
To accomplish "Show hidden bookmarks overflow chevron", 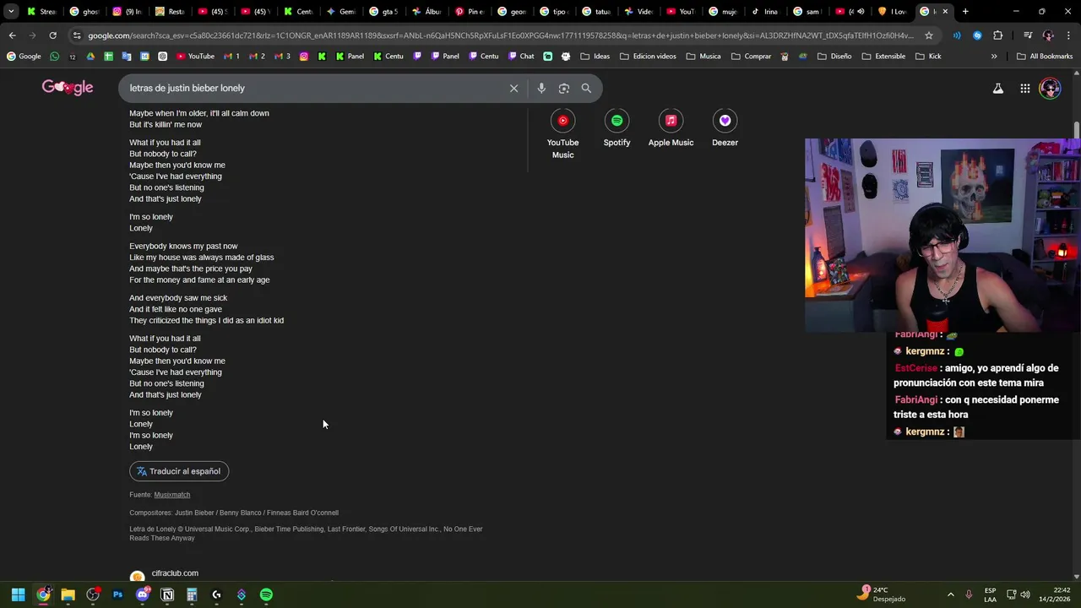I will pyautogui.click(x=994, y=56).
